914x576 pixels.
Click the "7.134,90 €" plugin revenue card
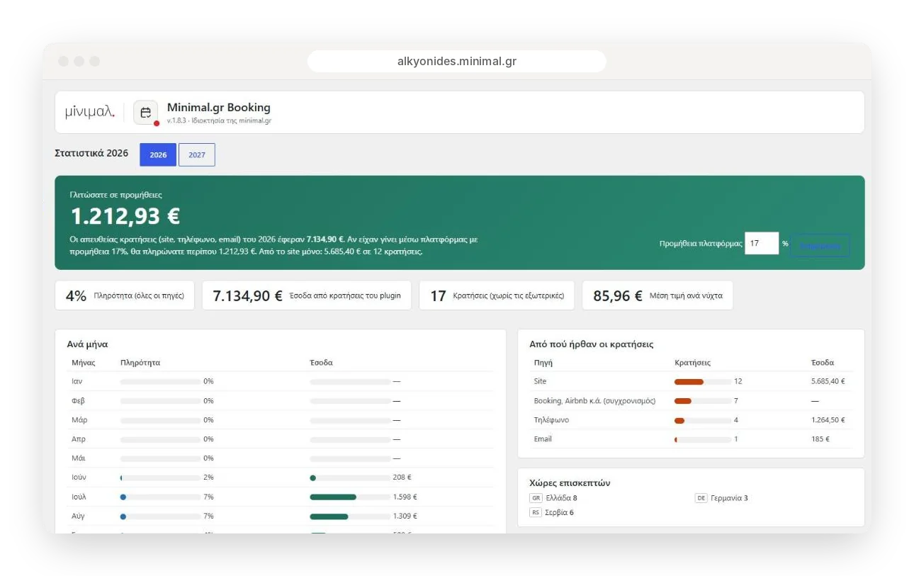307,295
